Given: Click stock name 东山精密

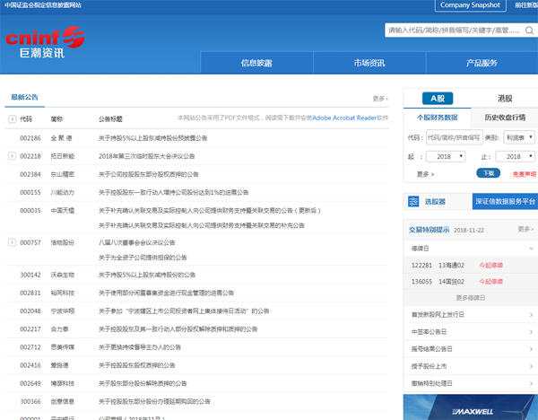Looking at the screenshot, I should point(63,174).
